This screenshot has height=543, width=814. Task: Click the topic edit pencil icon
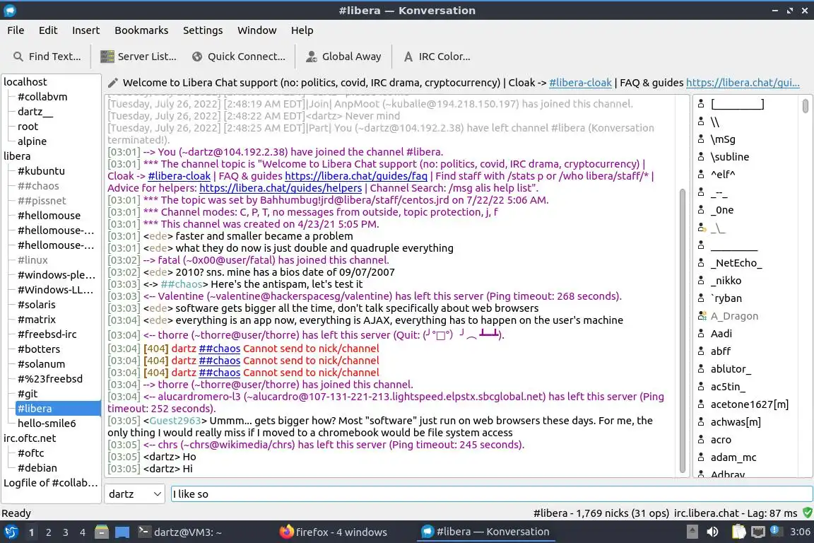(112, 83)
